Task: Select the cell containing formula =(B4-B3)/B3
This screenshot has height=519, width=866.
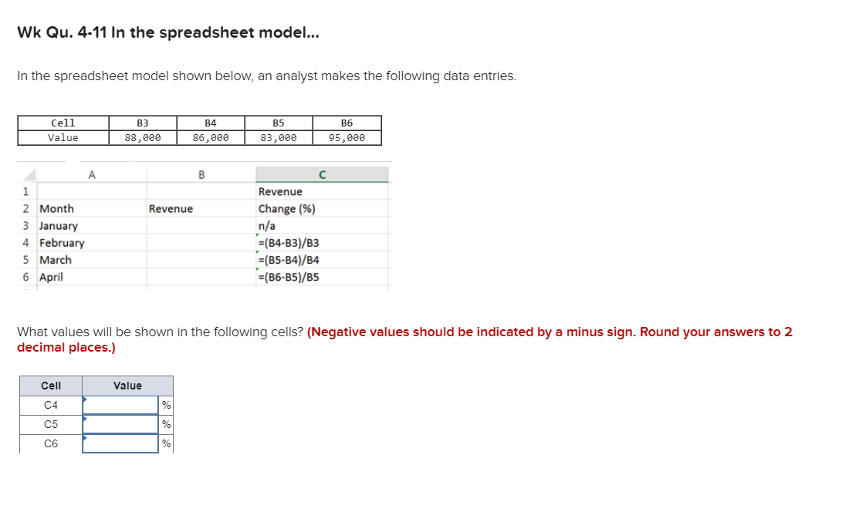Action: pos(289,242)
